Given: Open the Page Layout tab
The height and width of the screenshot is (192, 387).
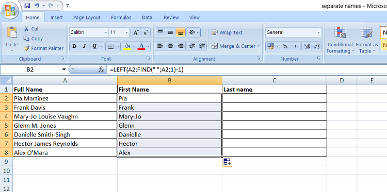Looking at the screenshot, I should click(87, 18).
